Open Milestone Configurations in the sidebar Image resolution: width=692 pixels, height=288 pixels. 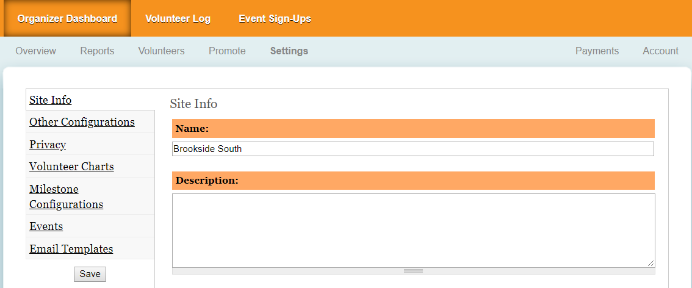[x=66, y=196]
